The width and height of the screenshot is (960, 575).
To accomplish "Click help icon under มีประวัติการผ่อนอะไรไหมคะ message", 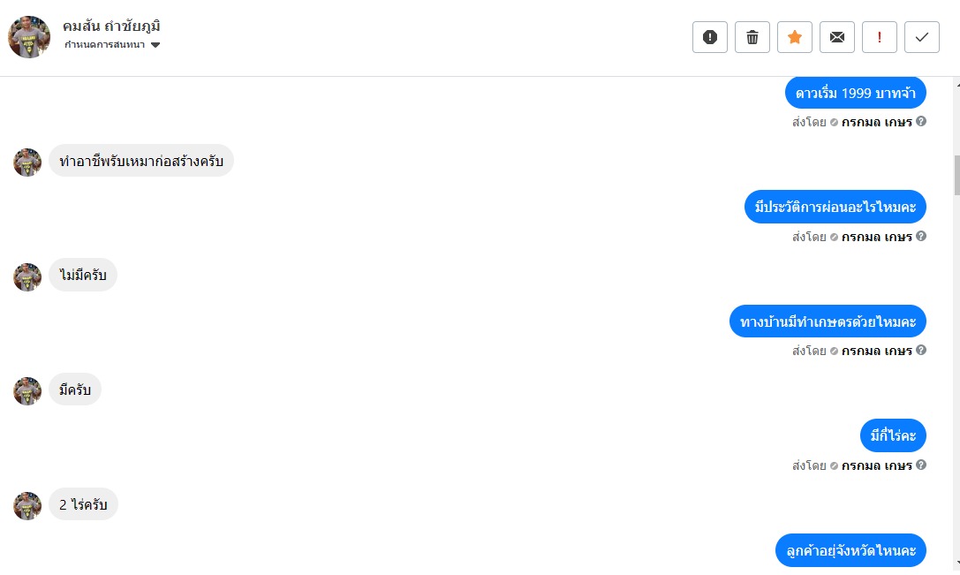I will tap(921, 237).
